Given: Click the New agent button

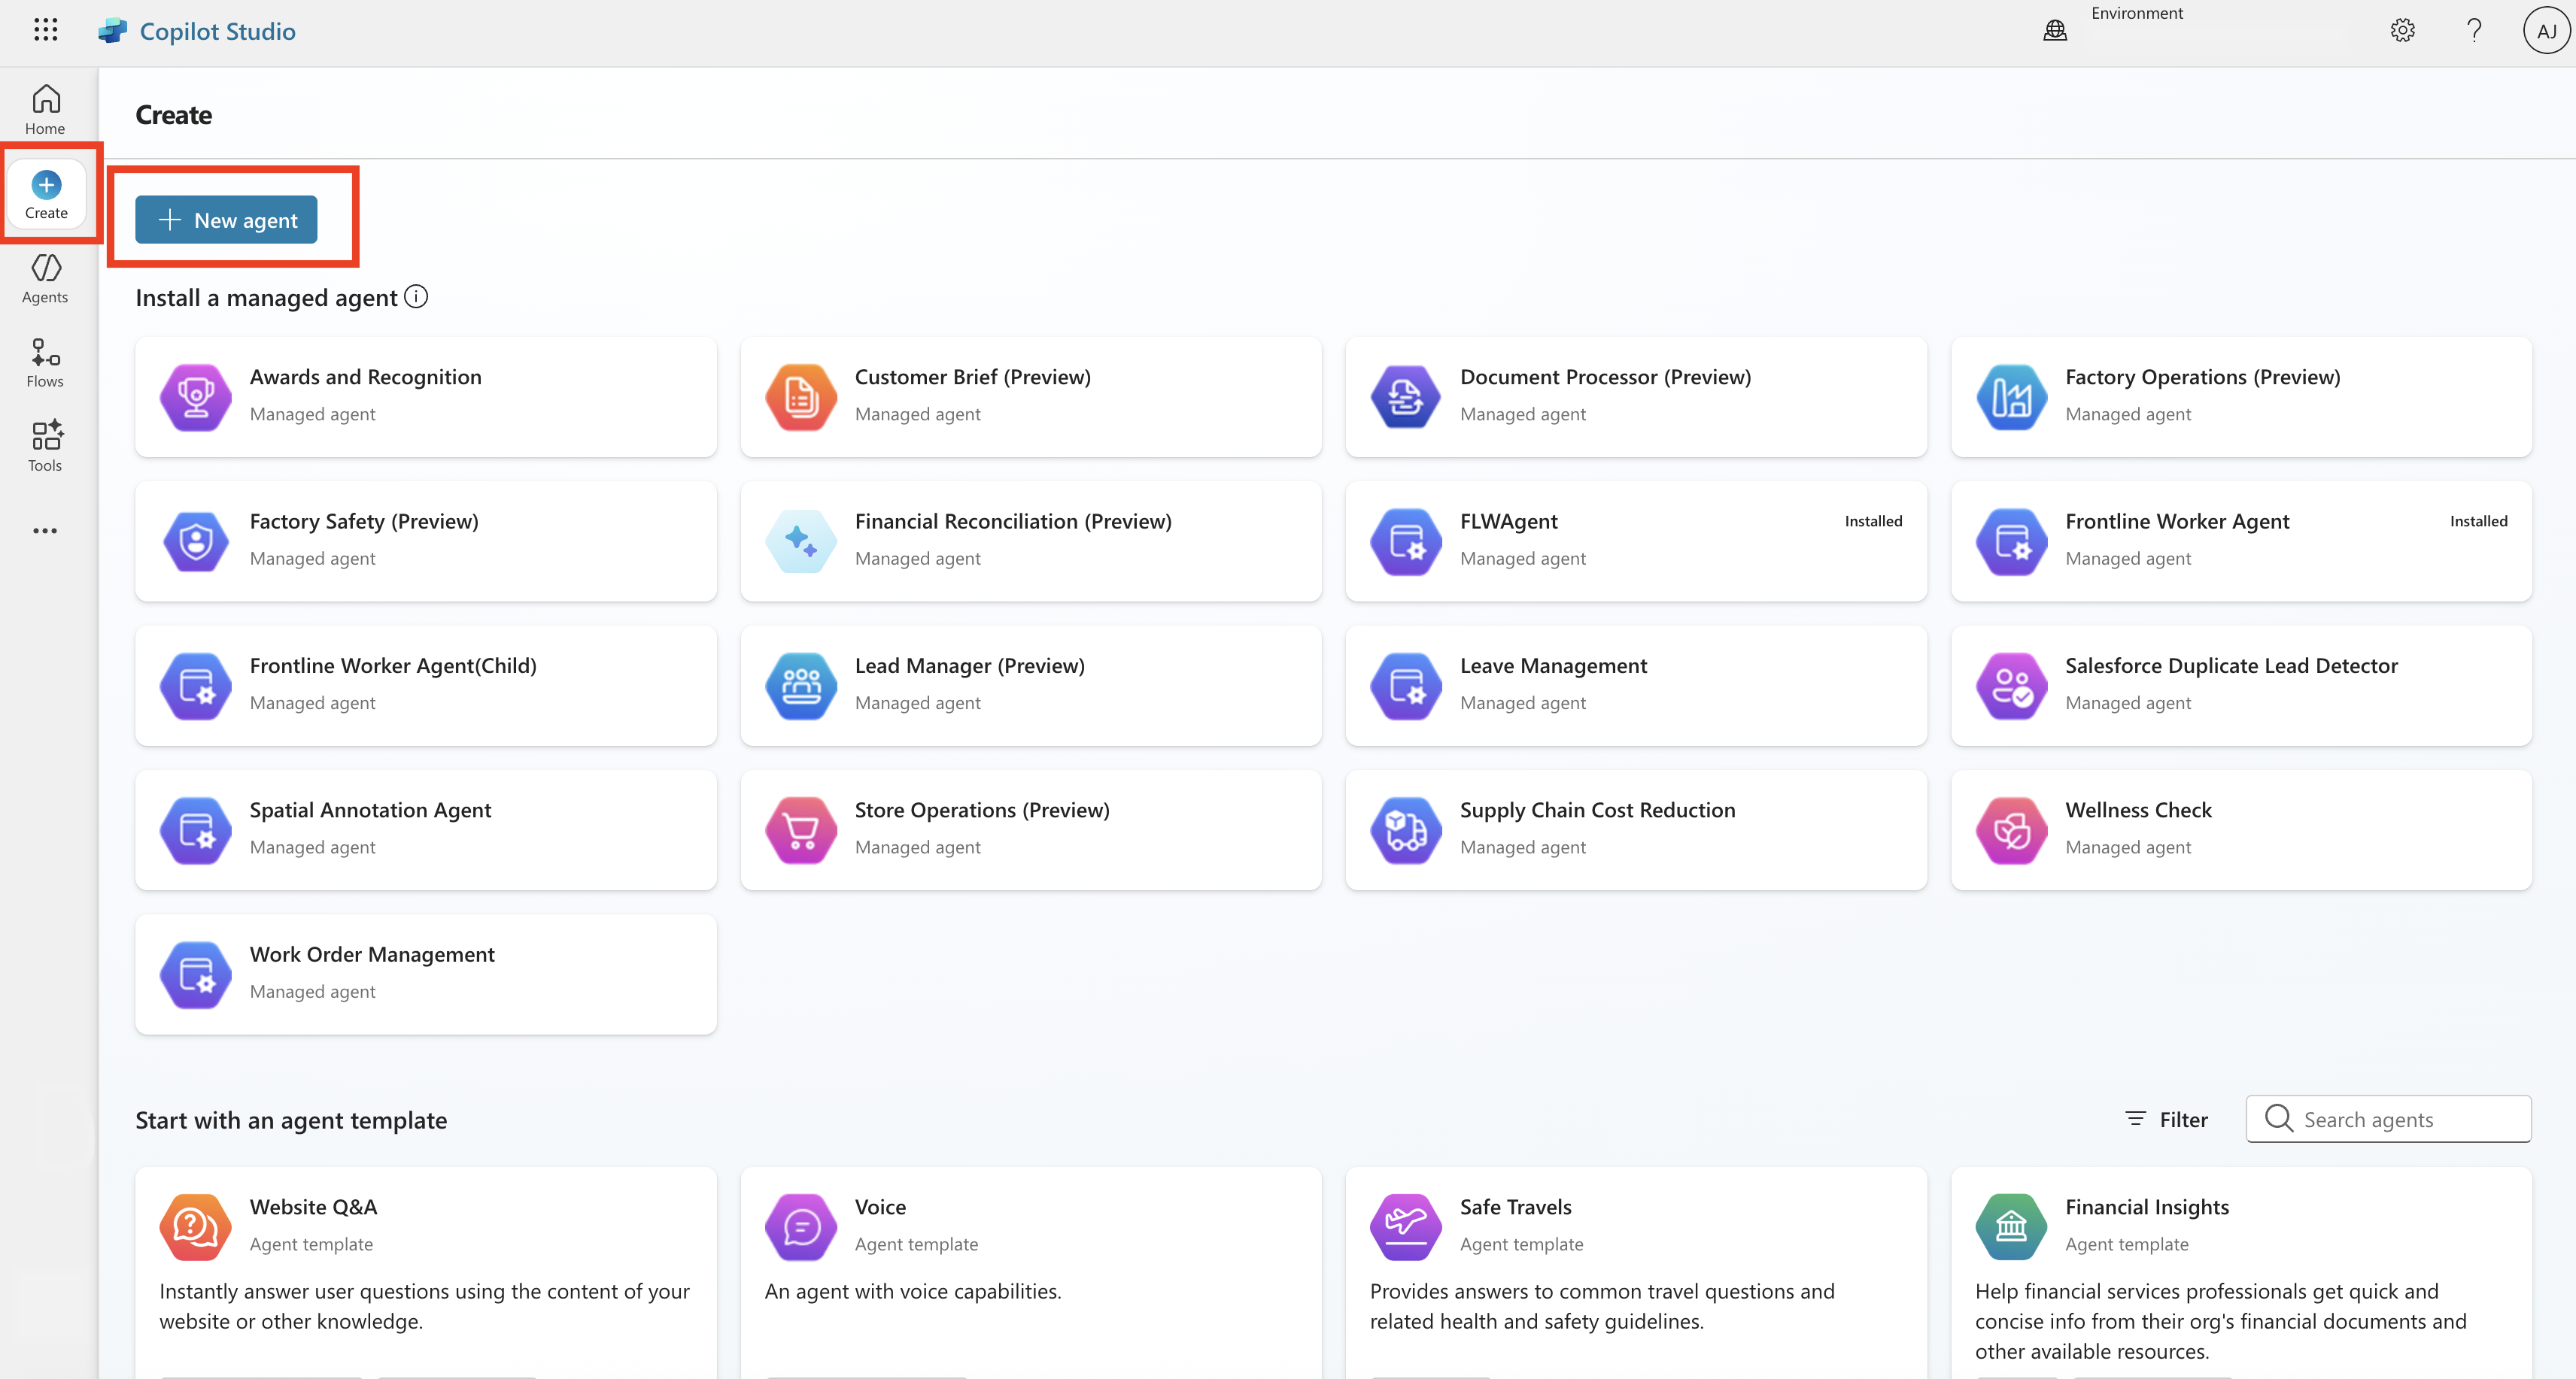Looking at the screenshot, I should pyautogui.click(x=226, y=220).
